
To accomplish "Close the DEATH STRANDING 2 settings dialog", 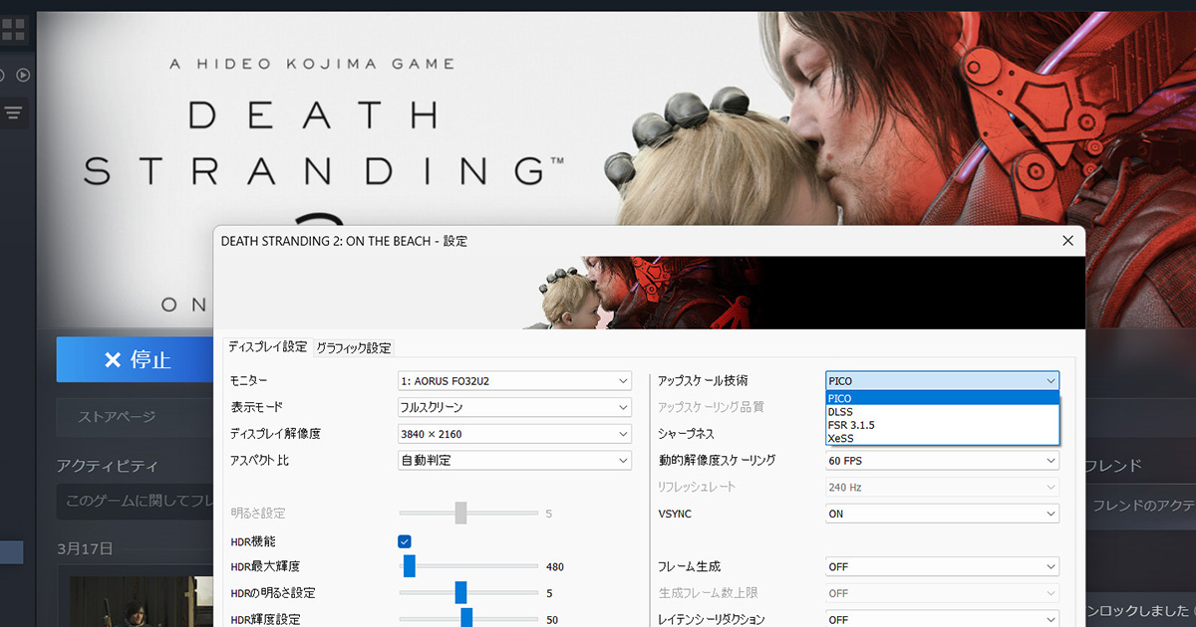I will [1067, 241].
